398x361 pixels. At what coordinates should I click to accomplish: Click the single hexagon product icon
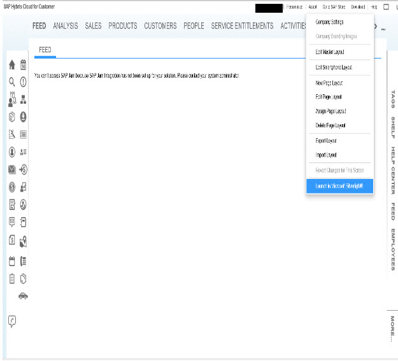23,278
